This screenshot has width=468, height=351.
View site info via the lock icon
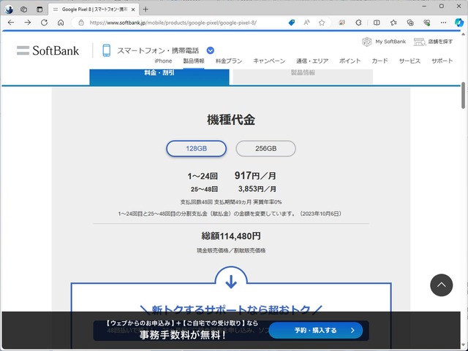[81, 23]
